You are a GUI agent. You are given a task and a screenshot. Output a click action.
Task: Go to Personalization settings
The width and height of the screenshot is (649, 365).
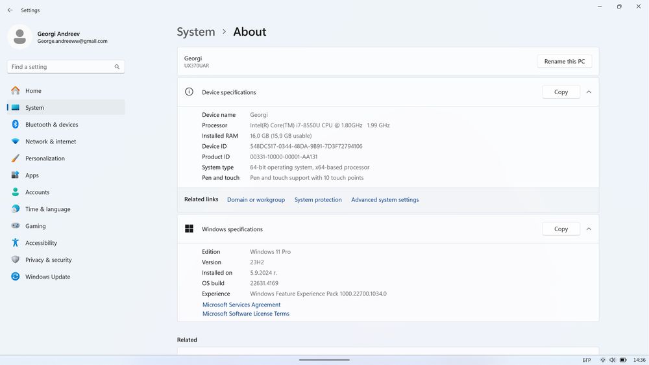pos(66,158)
